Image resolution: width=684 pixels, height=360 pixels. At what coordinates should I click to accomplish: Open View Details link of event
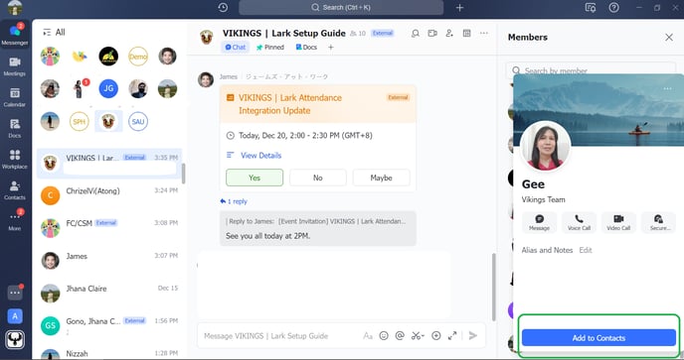click(x=260, y=156)
